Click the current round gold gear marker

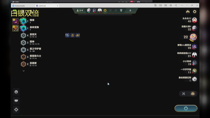coord(105,10)
